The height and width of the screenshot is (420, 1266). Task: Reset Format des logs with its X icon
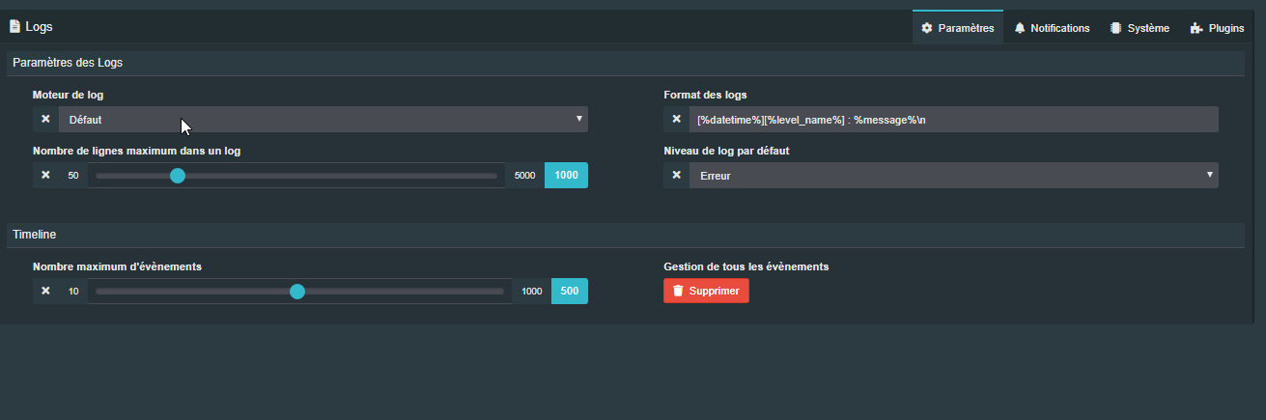[x=677, y=119]
